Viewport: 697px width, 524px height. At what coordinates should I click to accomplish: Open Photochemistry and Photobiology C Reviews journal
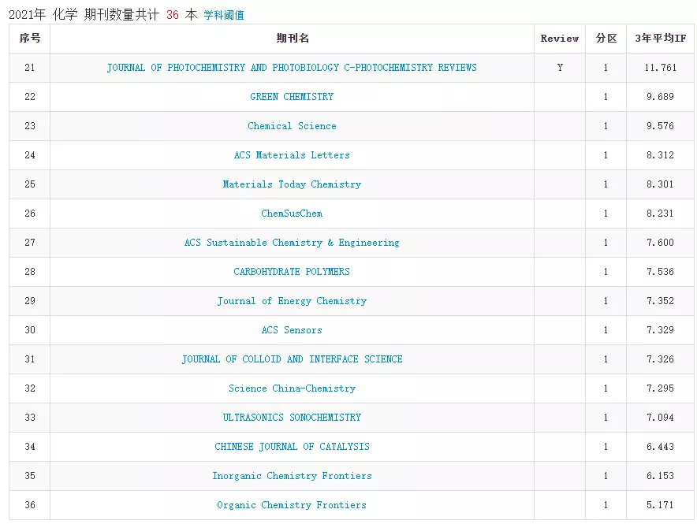(x=292, y=68)
